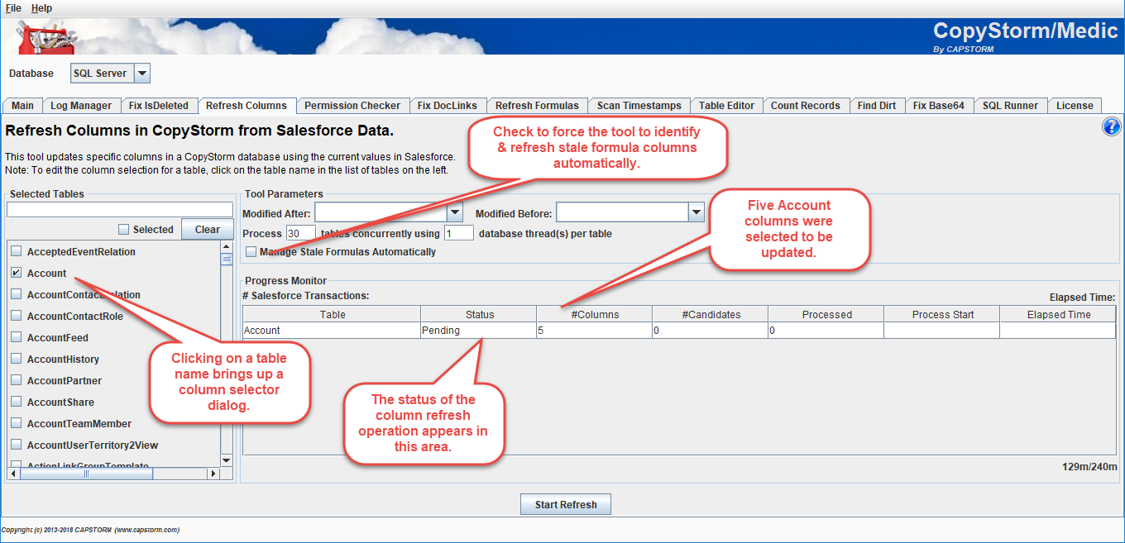Switch to the Main tab
Screen dimensions: 1125x543
tap(23, 106)
